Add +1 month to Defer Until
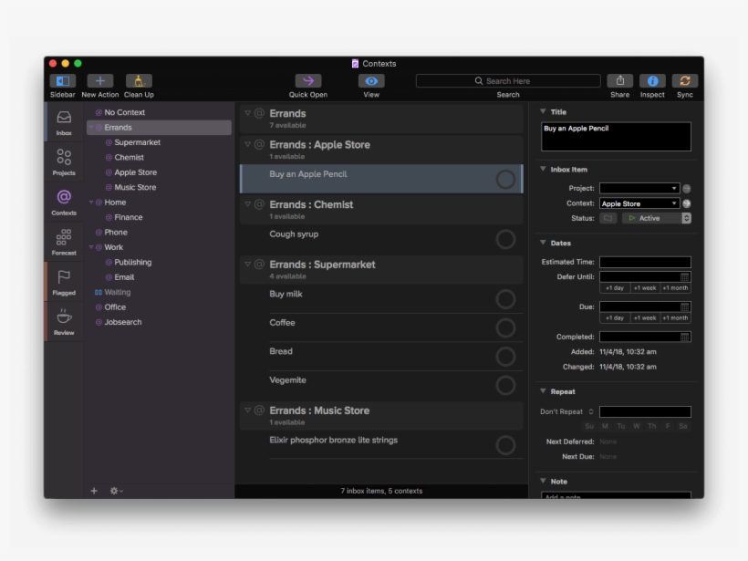The height and width of the screenshot is (561, 748). click(x=676, y=288)
